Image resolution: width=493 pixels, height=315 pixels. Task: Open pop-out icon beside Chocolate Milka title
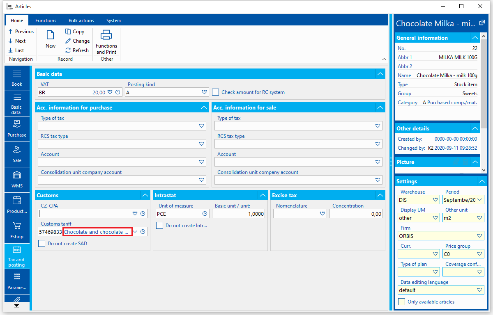[482, 22]
